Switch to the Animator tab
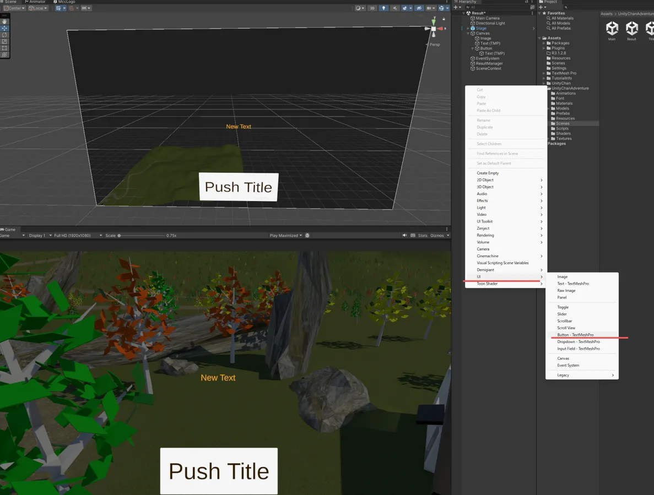 tap(37, 2)
